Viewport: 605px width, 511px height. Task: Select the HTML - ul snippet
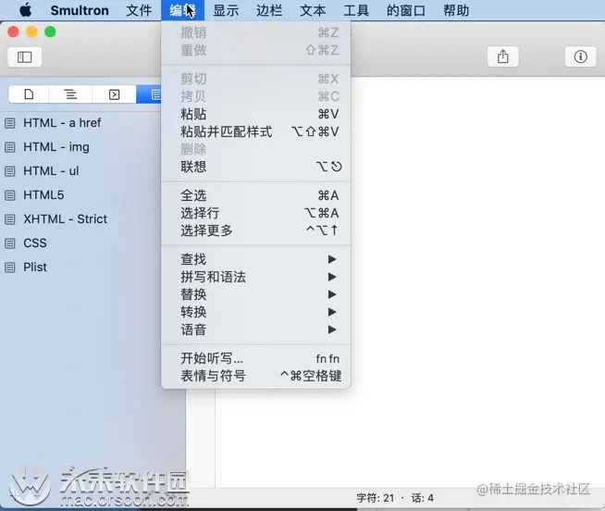51,170
